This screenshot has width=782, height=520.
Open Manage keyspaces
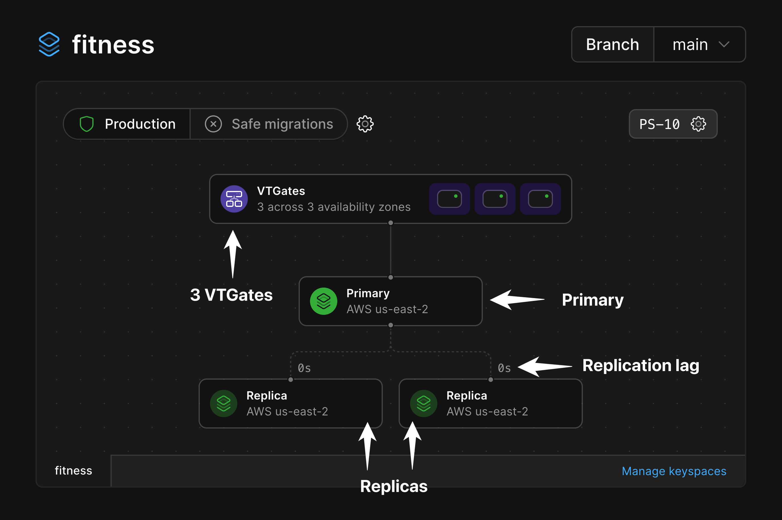[673, 471]
